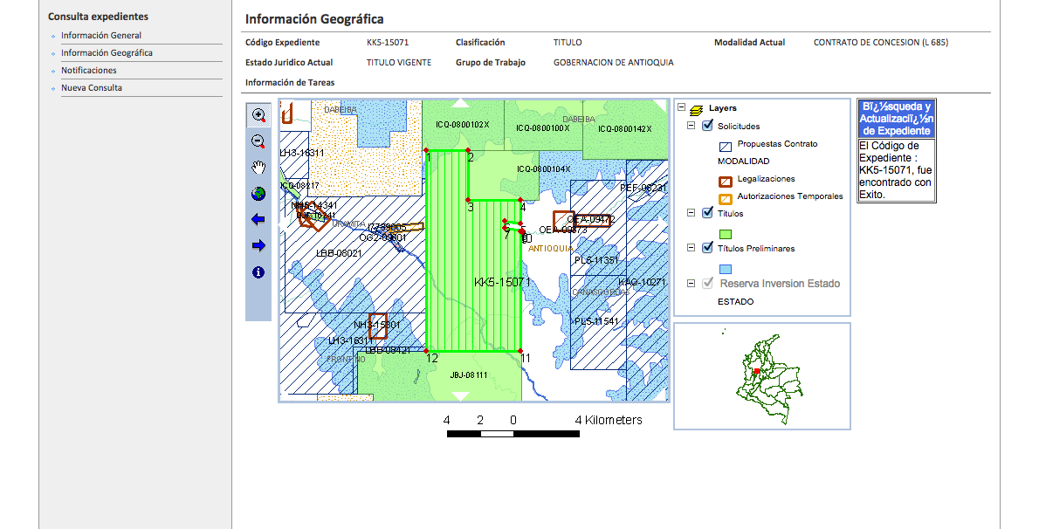Open Información General in sidebar

tap(100, 36)
